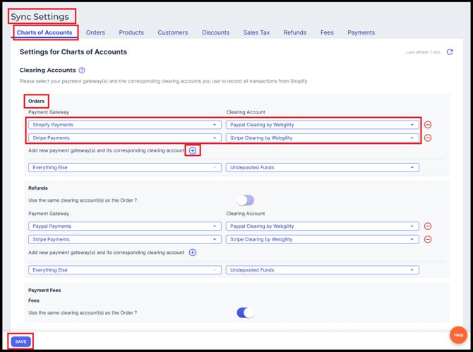This screenshot has width=473, height=352.
Task: Remove the Paypal Payments refund gateway row
Action: click(x=428, y=226)
